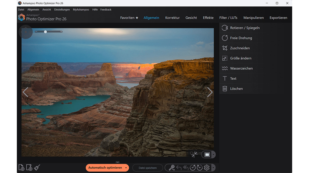Open the gear settings icon in toolbar
309x173 pixels.
point(206,168)
